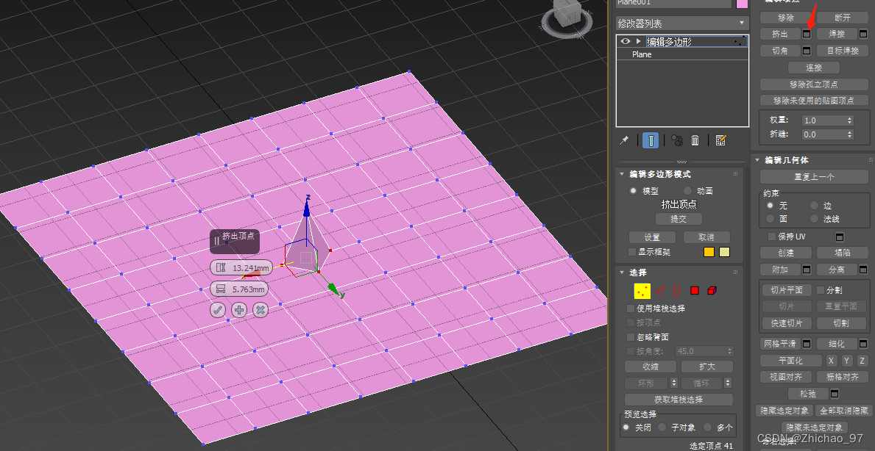
Task: Open settings box next to 网格平滑
Action: pos(807,344)
